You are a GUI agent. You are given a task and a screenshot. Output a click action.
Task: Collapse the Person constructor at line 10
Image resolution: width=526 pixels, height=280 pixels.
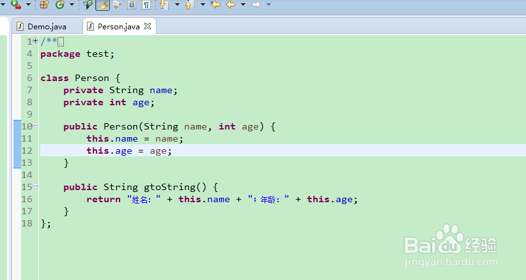36,126
